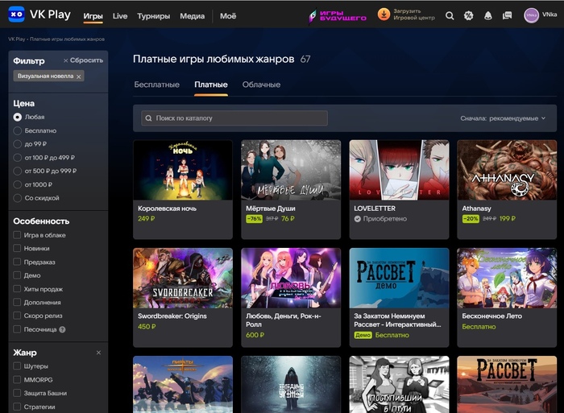Clear the Жанр section with its X
The image size is (564, 413).
tap(98, 353)
